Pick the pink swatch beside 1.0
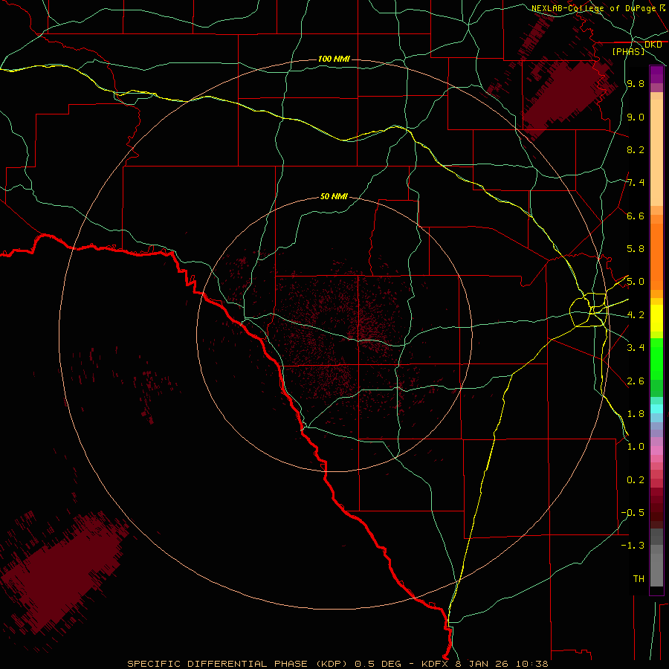 [656, 450]
